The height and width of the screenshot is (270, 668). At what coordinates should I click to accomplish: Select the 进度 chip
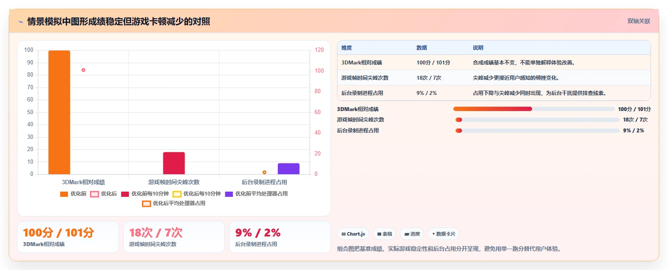(x=412, y=234)
